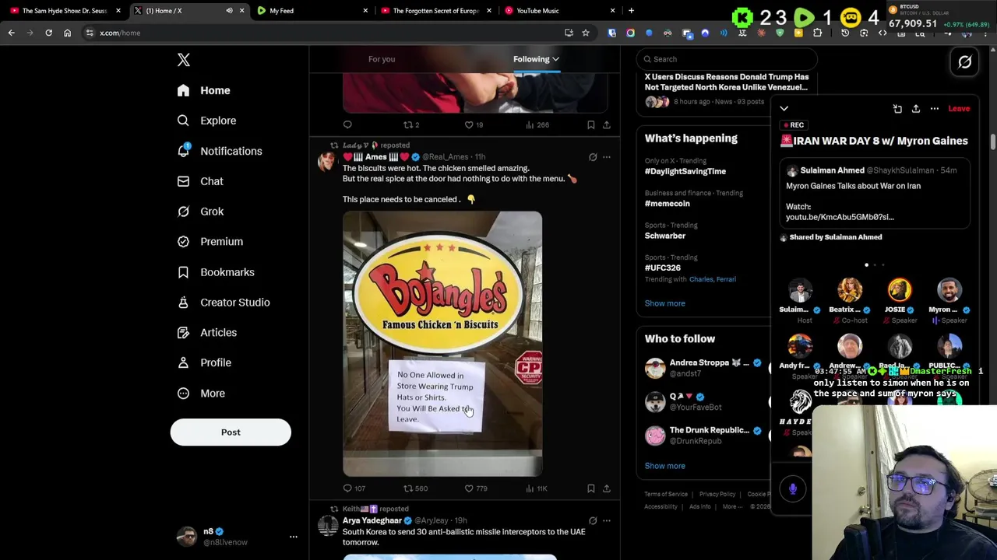Screen dimensions: 997x560
Task: Open Chat in the sidebar
Action: point(199,181)
